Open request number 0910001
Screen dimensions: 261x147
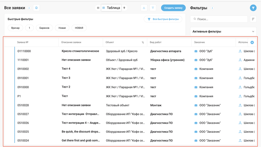click(x=23, y=78)
